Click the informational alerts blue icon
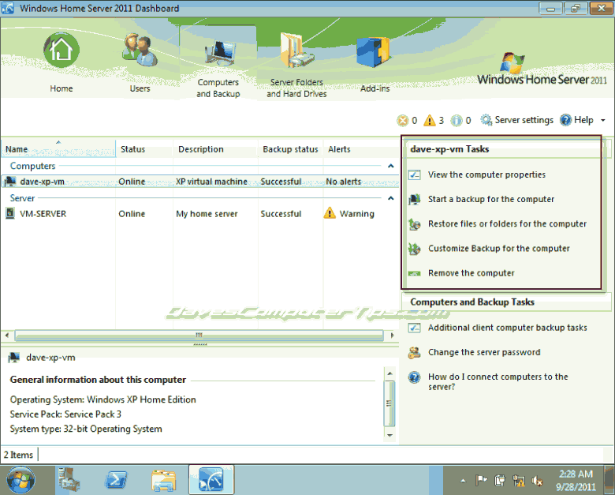 coord(457,120)
